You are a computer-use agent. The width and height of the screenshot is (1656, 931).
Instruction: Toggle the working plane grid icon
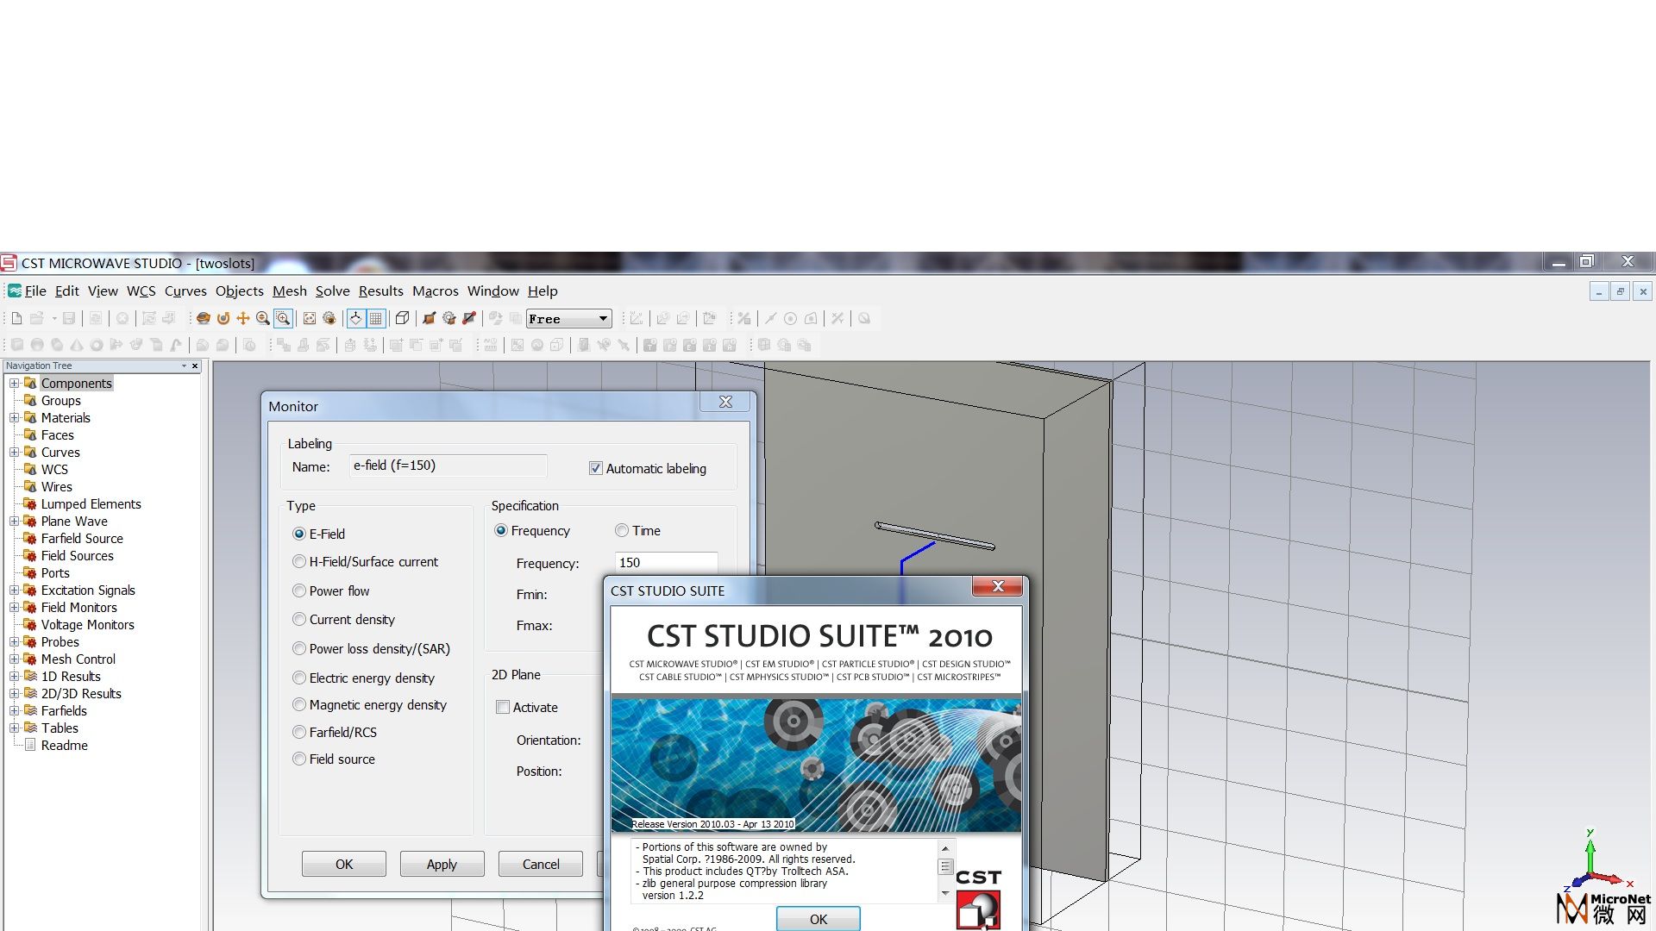tap(376, 319)
